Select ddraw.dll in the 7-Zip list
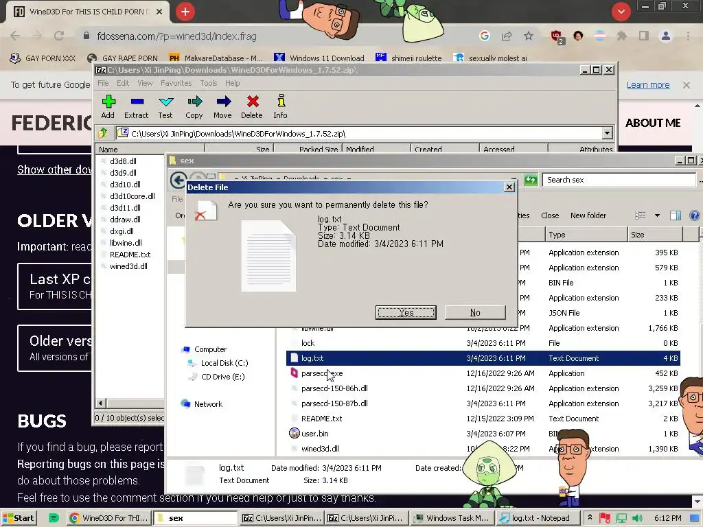 [125, 219]
